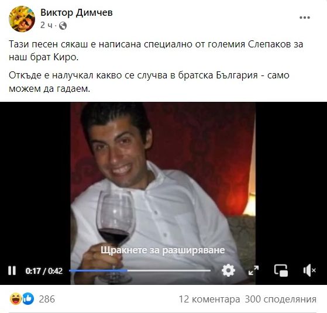The height and width of the screenshot is (313, 327).
Task: Expand video to fullscreen
Action: tap(253, 270)
